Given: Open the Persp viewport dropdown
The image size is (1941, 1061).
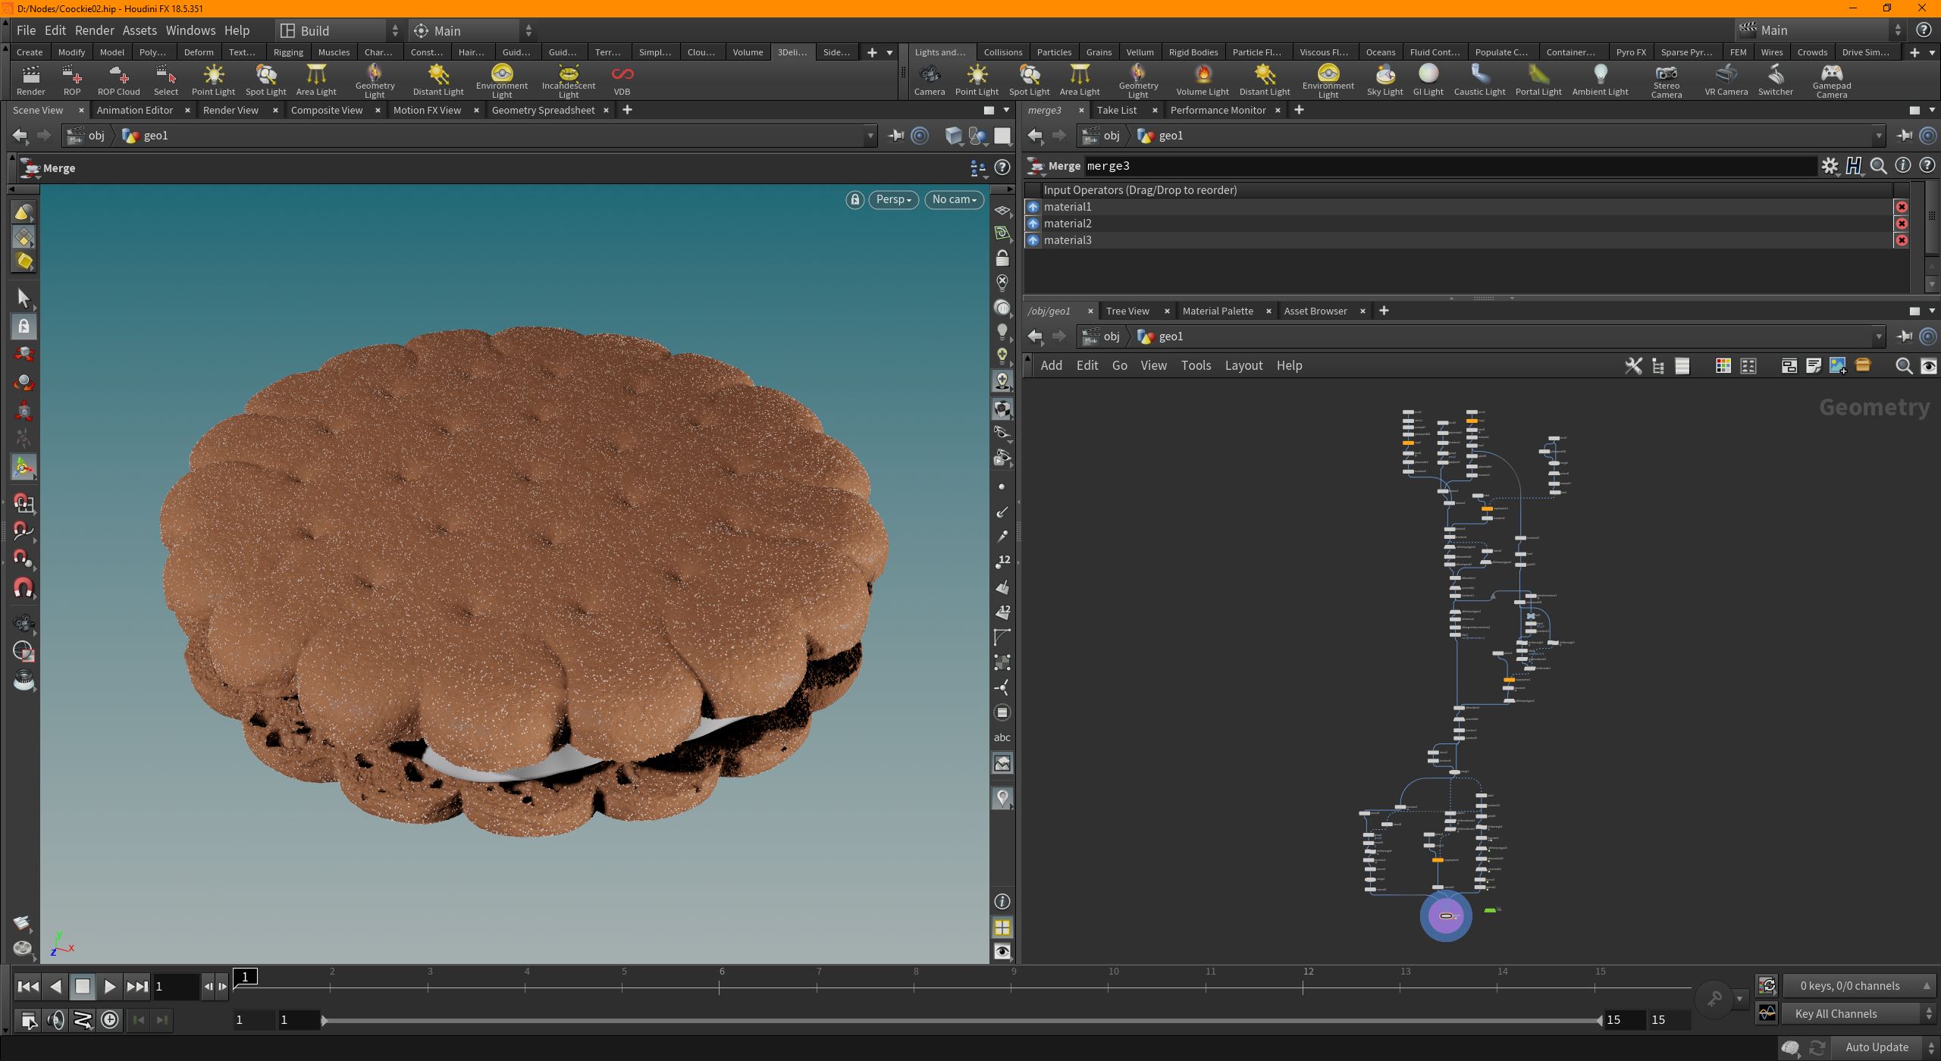Looking at the screenshot, I should click(x=893, y=199).
